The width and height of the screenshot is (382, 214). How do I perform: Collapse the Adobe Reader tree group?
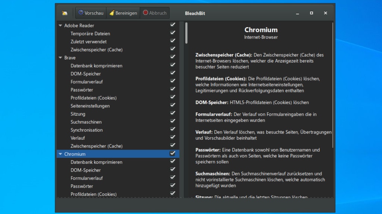click(60, 26)
